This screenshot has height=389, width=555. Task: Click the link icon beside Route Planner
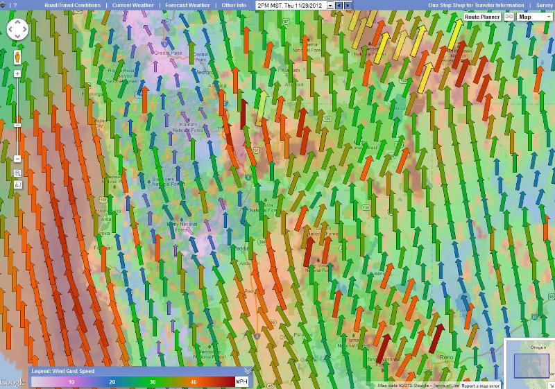pyautogui.click(x=509, y=17)
